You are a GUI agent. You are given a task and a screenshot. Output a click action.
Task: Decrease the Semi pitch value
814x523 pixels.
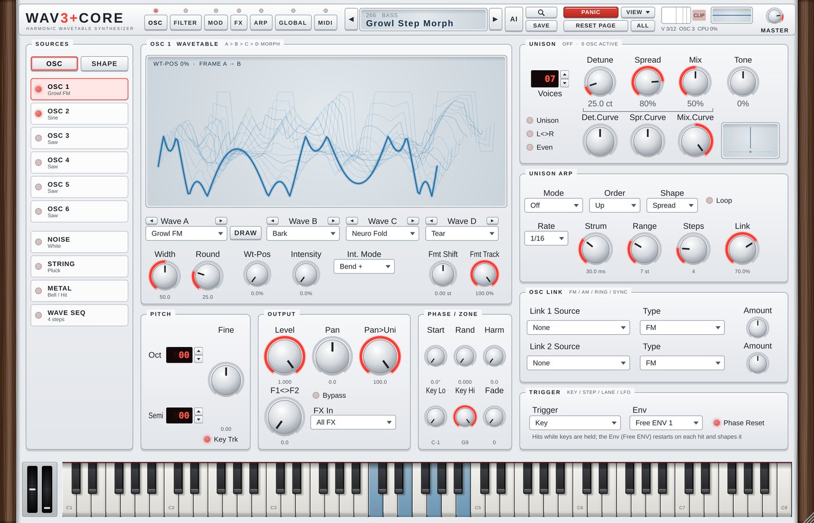[198, 420]
